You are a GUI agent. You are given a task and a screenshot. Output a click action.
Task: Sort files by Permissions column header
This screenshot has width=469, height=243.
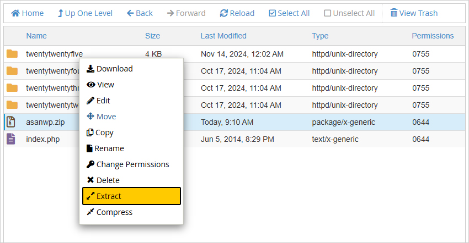click(433, 36)
